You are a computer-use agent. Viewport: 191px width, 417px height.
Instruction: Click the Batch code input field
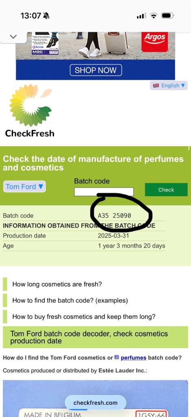[104, 192]
